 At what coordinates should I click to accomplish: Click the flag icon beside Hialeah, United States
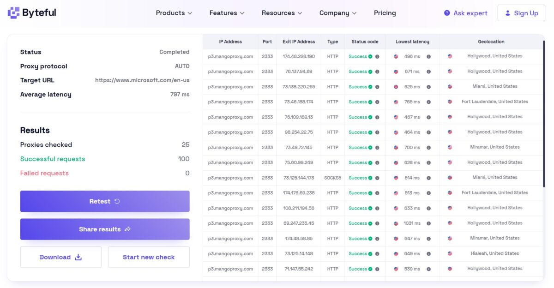450,253
